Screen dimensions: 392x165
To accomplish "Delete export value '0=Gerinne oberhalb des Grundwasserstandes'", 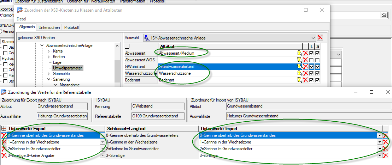I will (x=4, y=135).
